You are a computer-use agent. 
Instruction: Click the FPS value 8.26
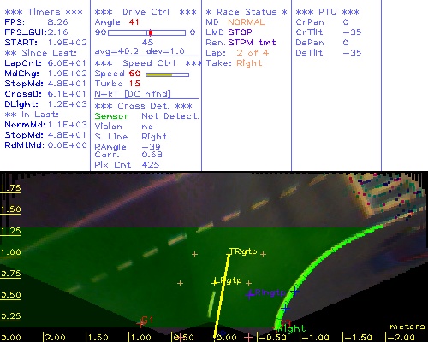[x=57, y=22]
